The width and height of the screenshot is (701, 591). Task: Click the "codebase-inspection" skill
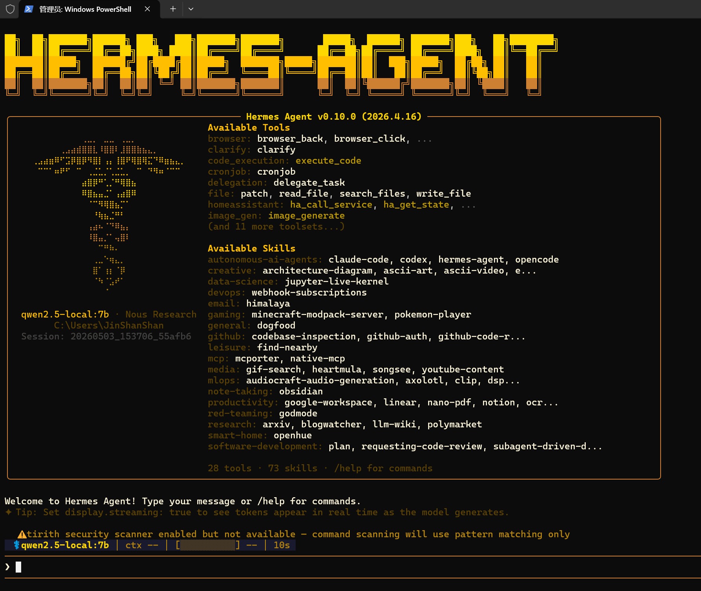tap(304, 336)
